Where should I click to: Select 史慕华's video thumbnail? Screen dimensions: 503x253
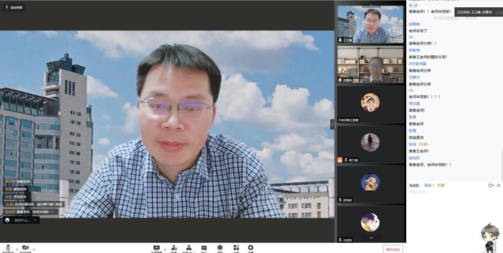click(370, 64)
